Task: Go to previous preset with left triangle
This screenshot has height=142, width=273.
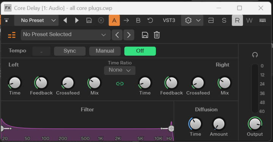Action: 65,21
